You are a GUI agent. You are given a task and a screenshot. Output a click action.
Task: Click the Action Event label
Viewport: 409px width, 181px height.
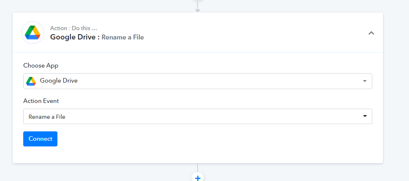click(x=41, y=101)
